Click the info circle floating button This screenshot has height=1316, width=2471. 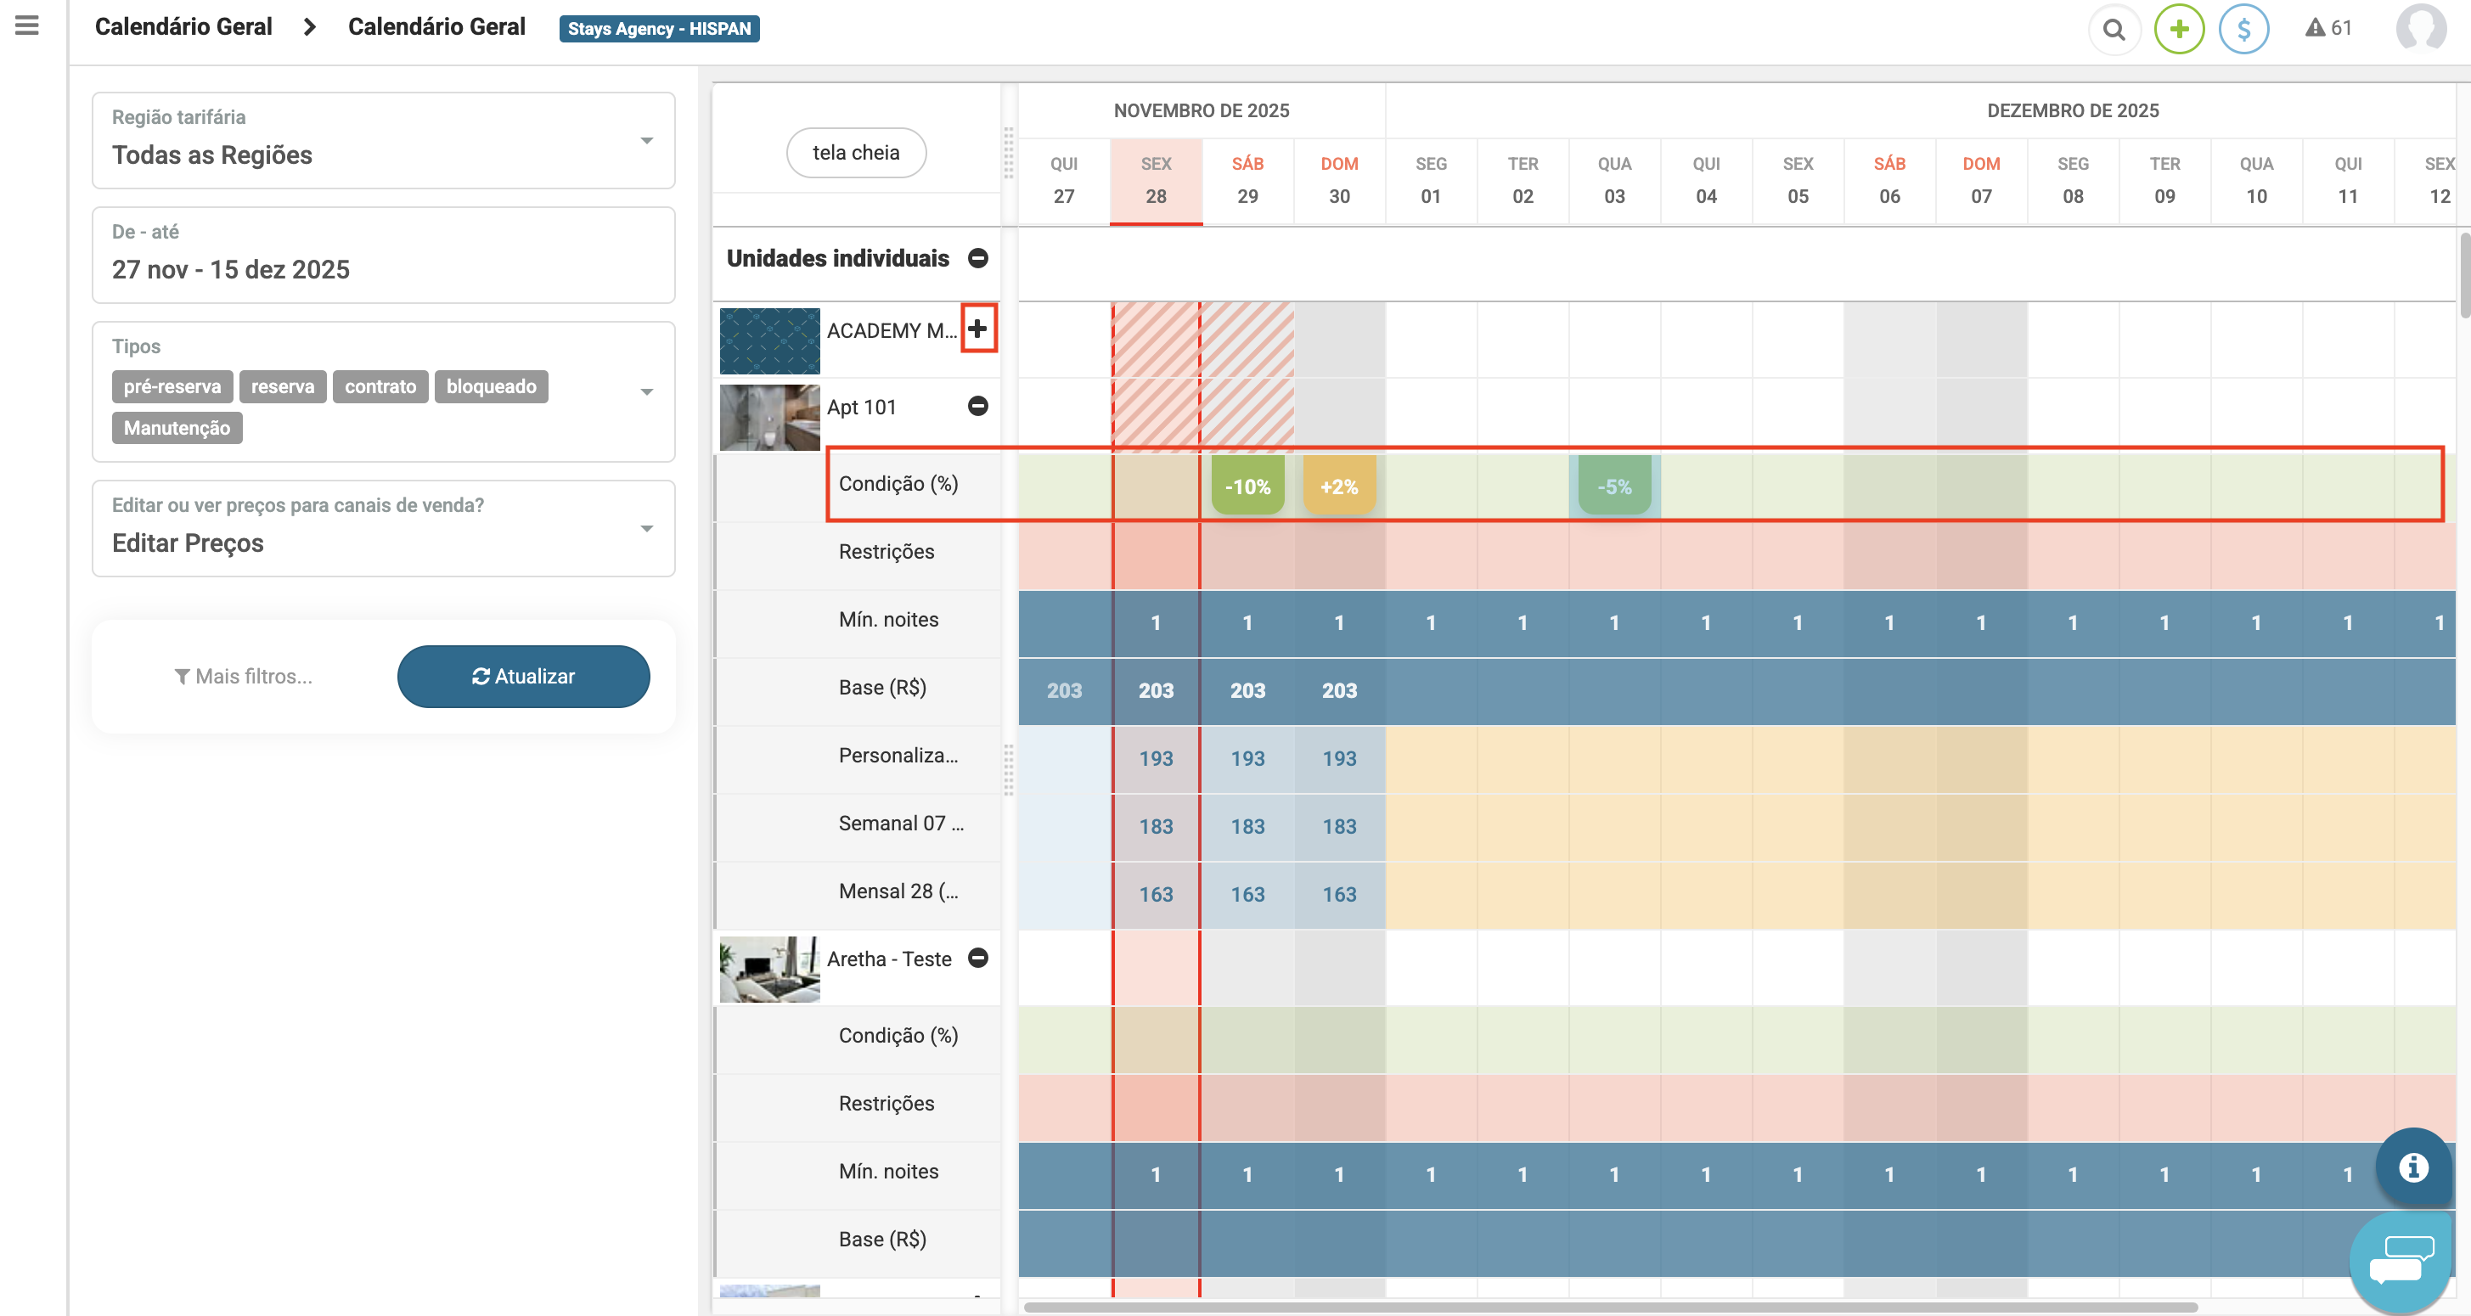[x=2412, y=1167]
